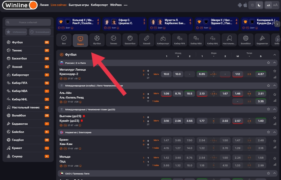Open the Киберспорт top menu item
The height and width of the screenshot is (180, 281).
click(x=99, y=5)
